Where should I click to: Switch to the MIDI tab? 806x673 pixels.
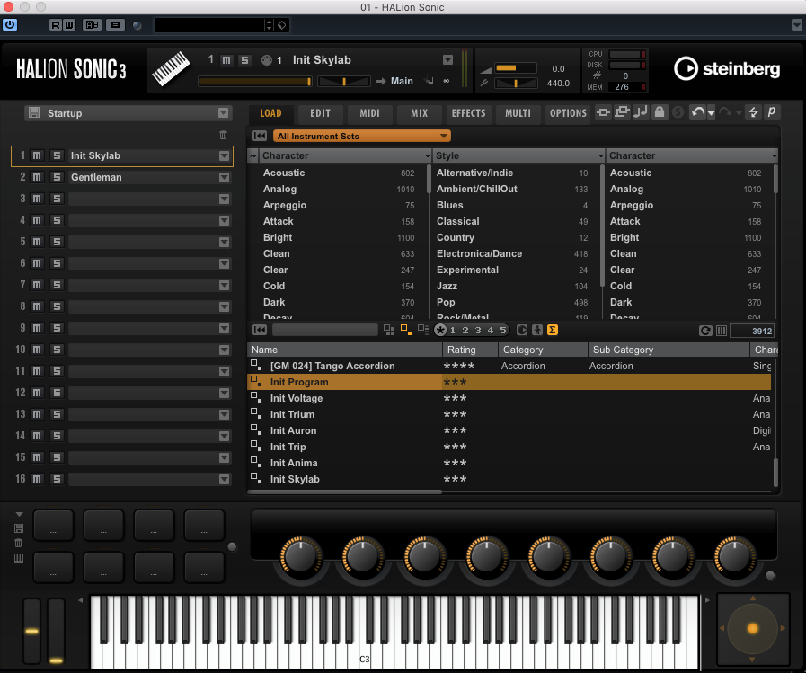(369, 113)
